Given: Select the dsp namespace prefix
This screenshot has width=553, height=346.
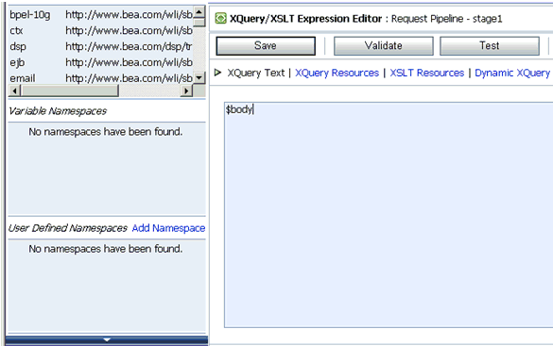Looking at the screenshot, I should point(18,46).
